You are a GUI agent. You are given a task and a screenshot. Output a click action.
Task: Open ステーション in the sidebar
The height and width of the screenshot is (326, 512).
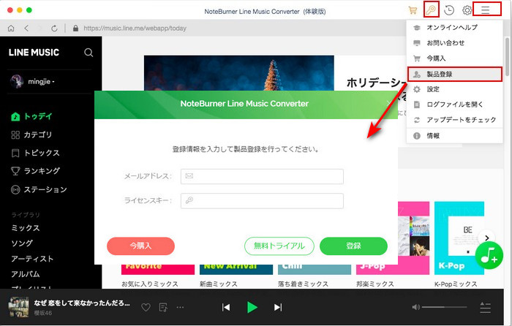click(x=39, y=189)
